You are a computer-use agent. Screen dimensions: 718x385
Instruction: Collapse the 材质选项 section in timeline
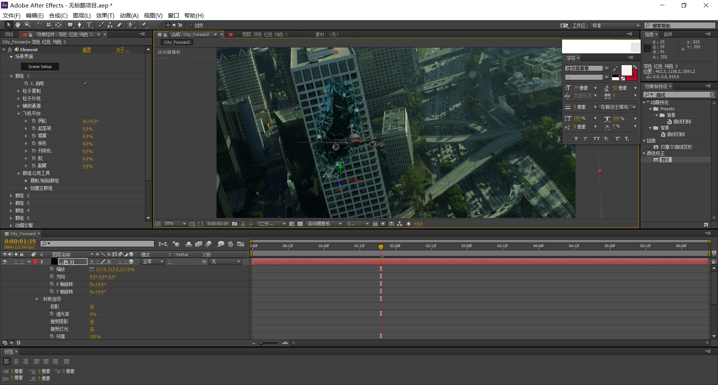click(x=37, y=299)
